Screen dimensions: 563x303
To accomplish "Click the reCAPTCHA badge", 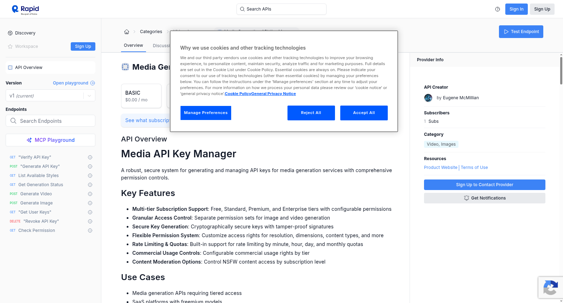I will click(550, 288).
